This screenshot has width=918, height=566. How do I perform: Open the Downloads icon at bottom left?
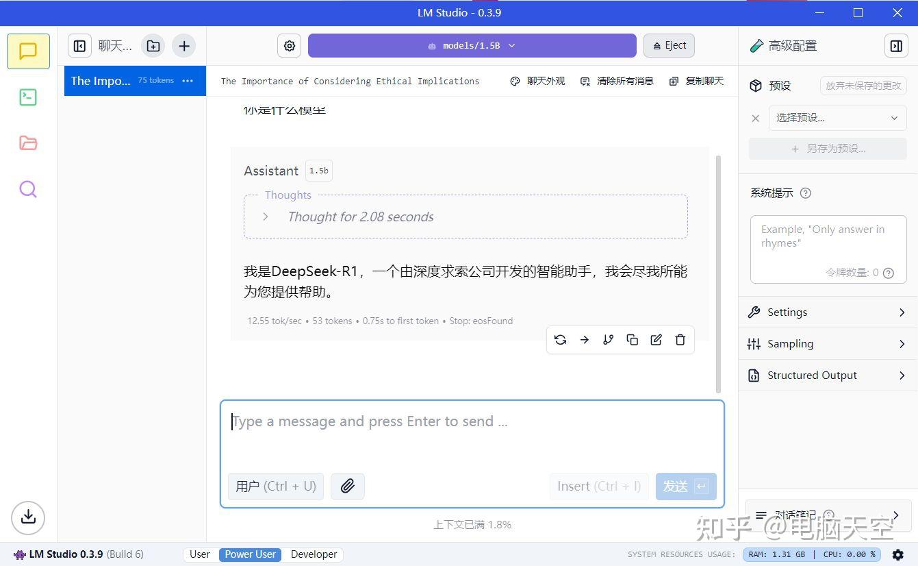click(28, 517)
